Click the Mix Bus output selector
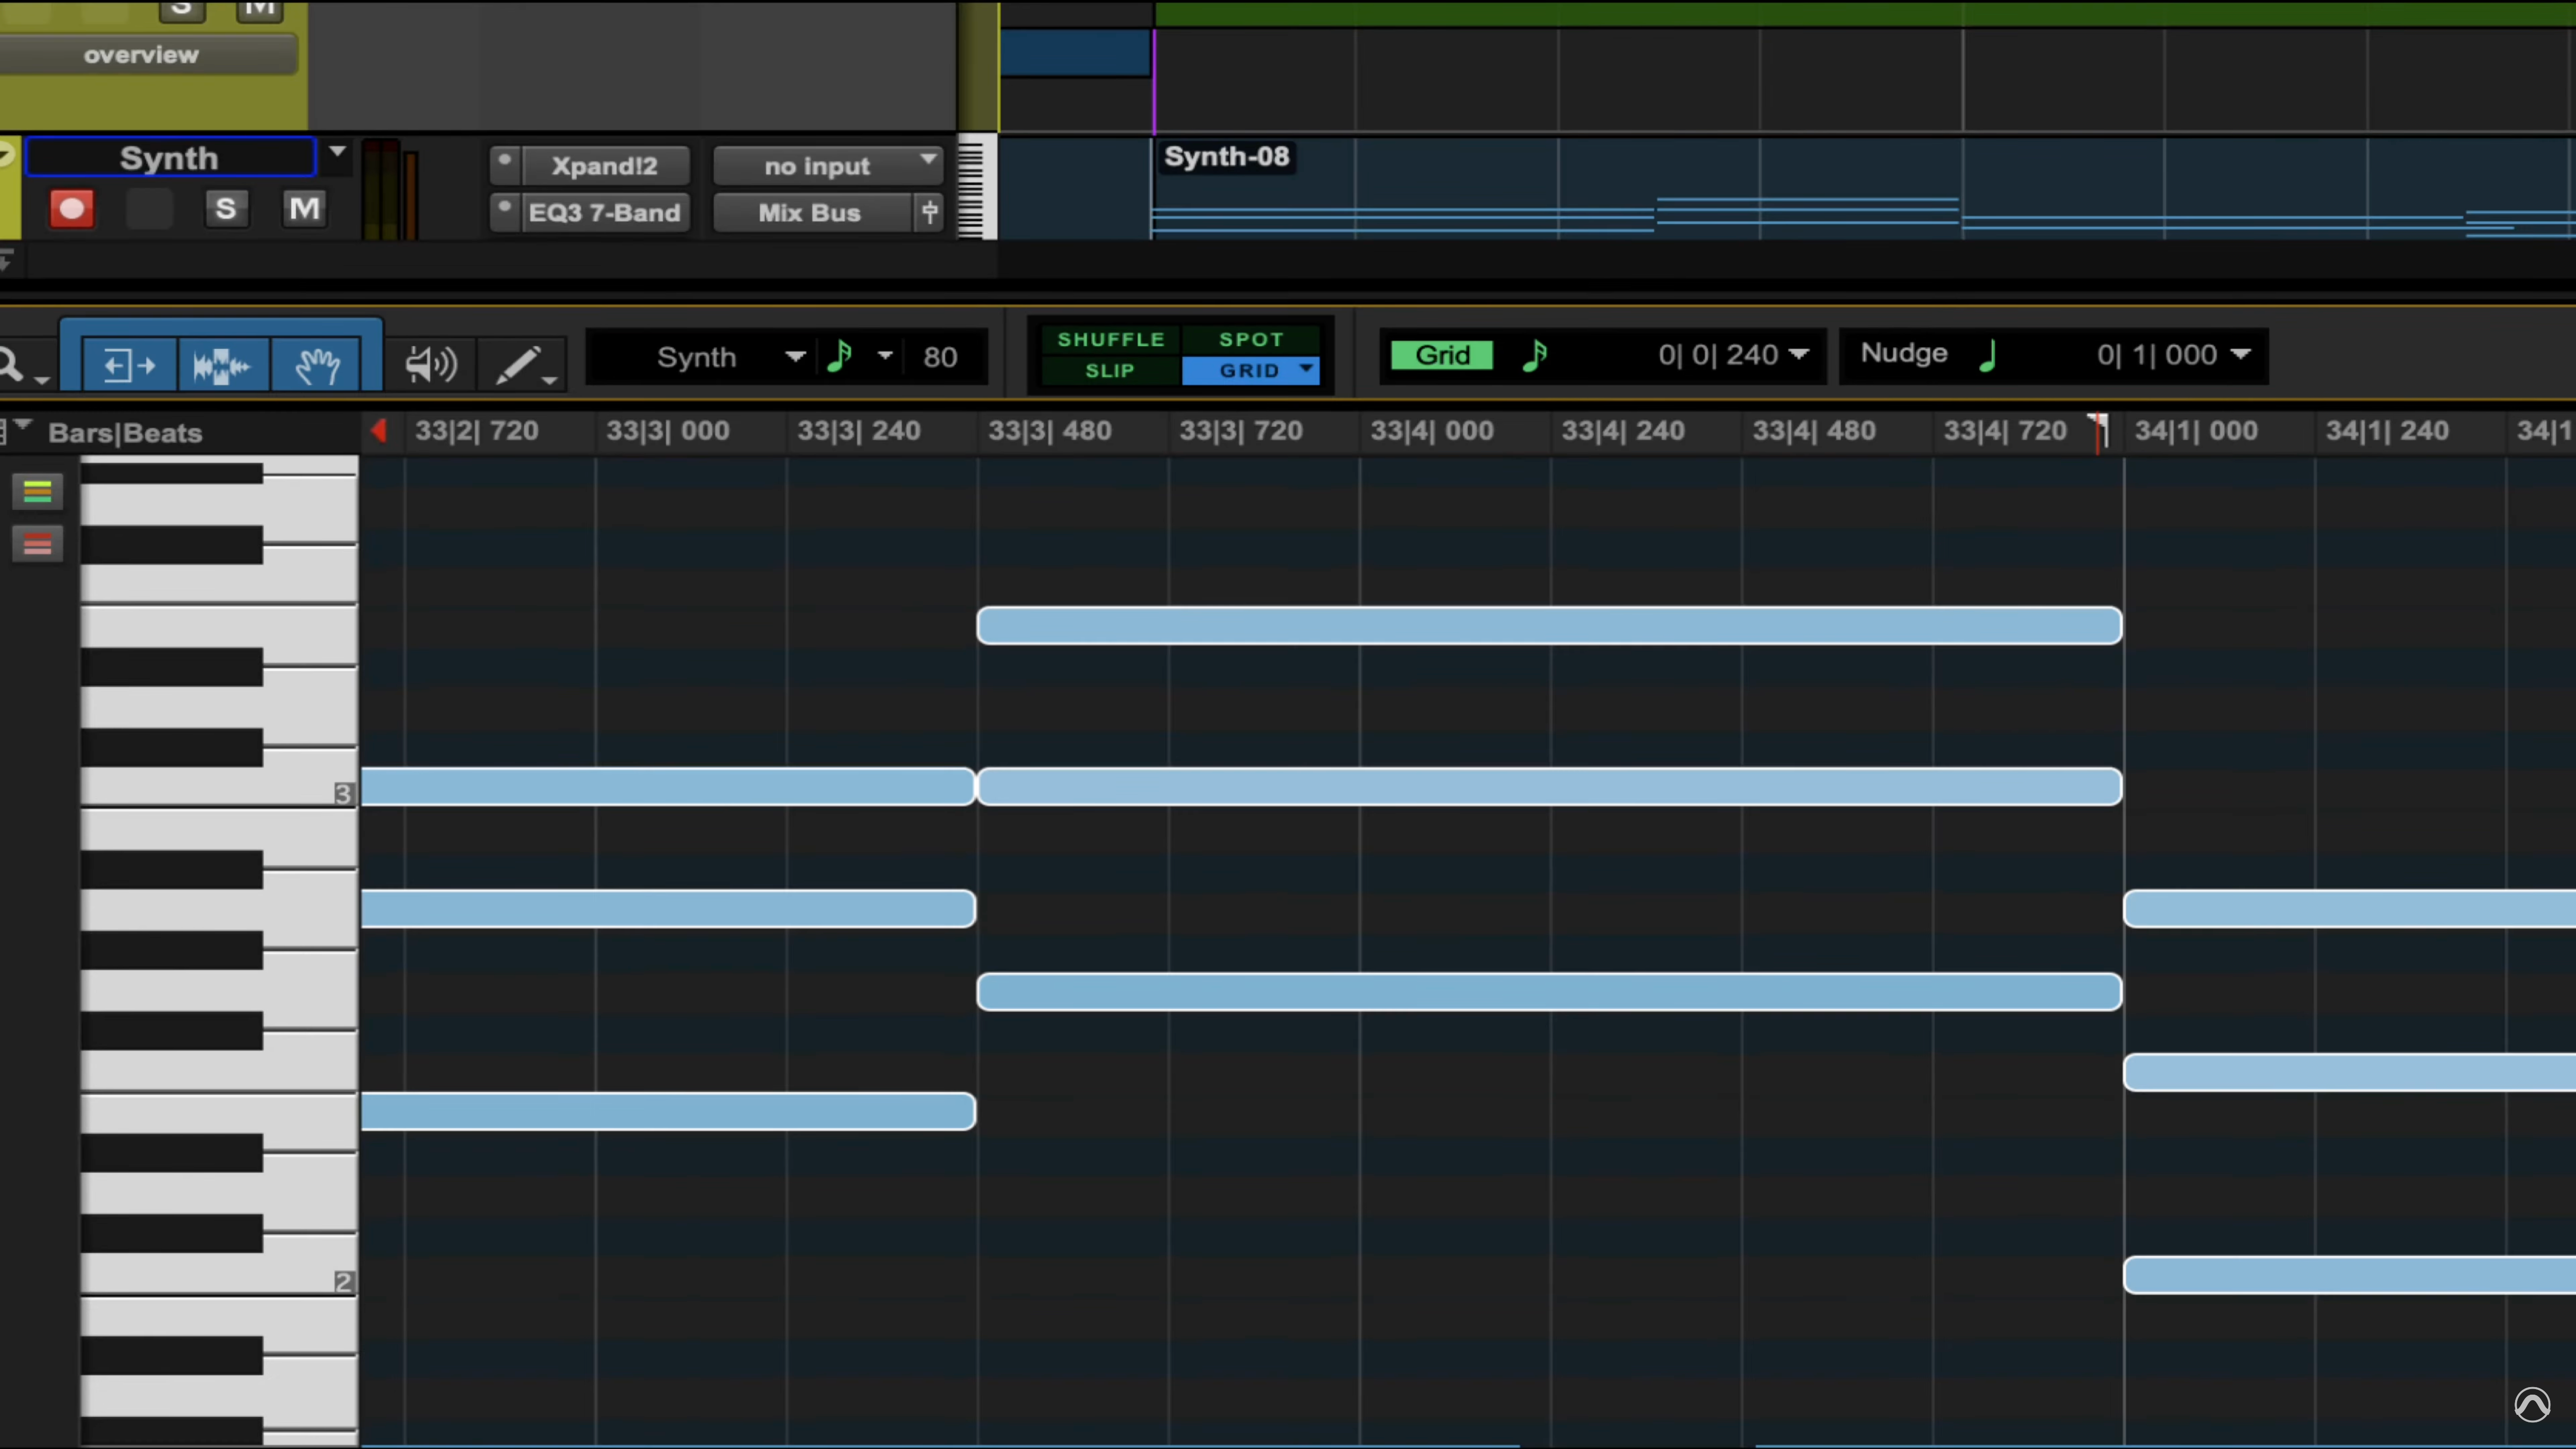The height and width of the screenshot is (1449, 2576). pos(812,213)
